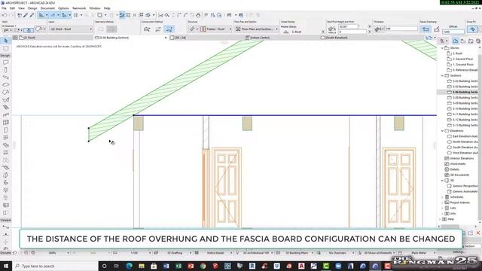Open the Document menu
Image resolution: width=482 pixels, height=271 pixels.
click(47, 8)
